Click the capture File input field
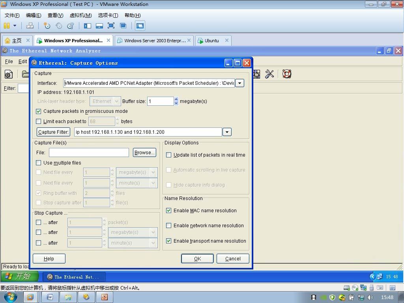This screenshot has height=303, width=404. 89,152
